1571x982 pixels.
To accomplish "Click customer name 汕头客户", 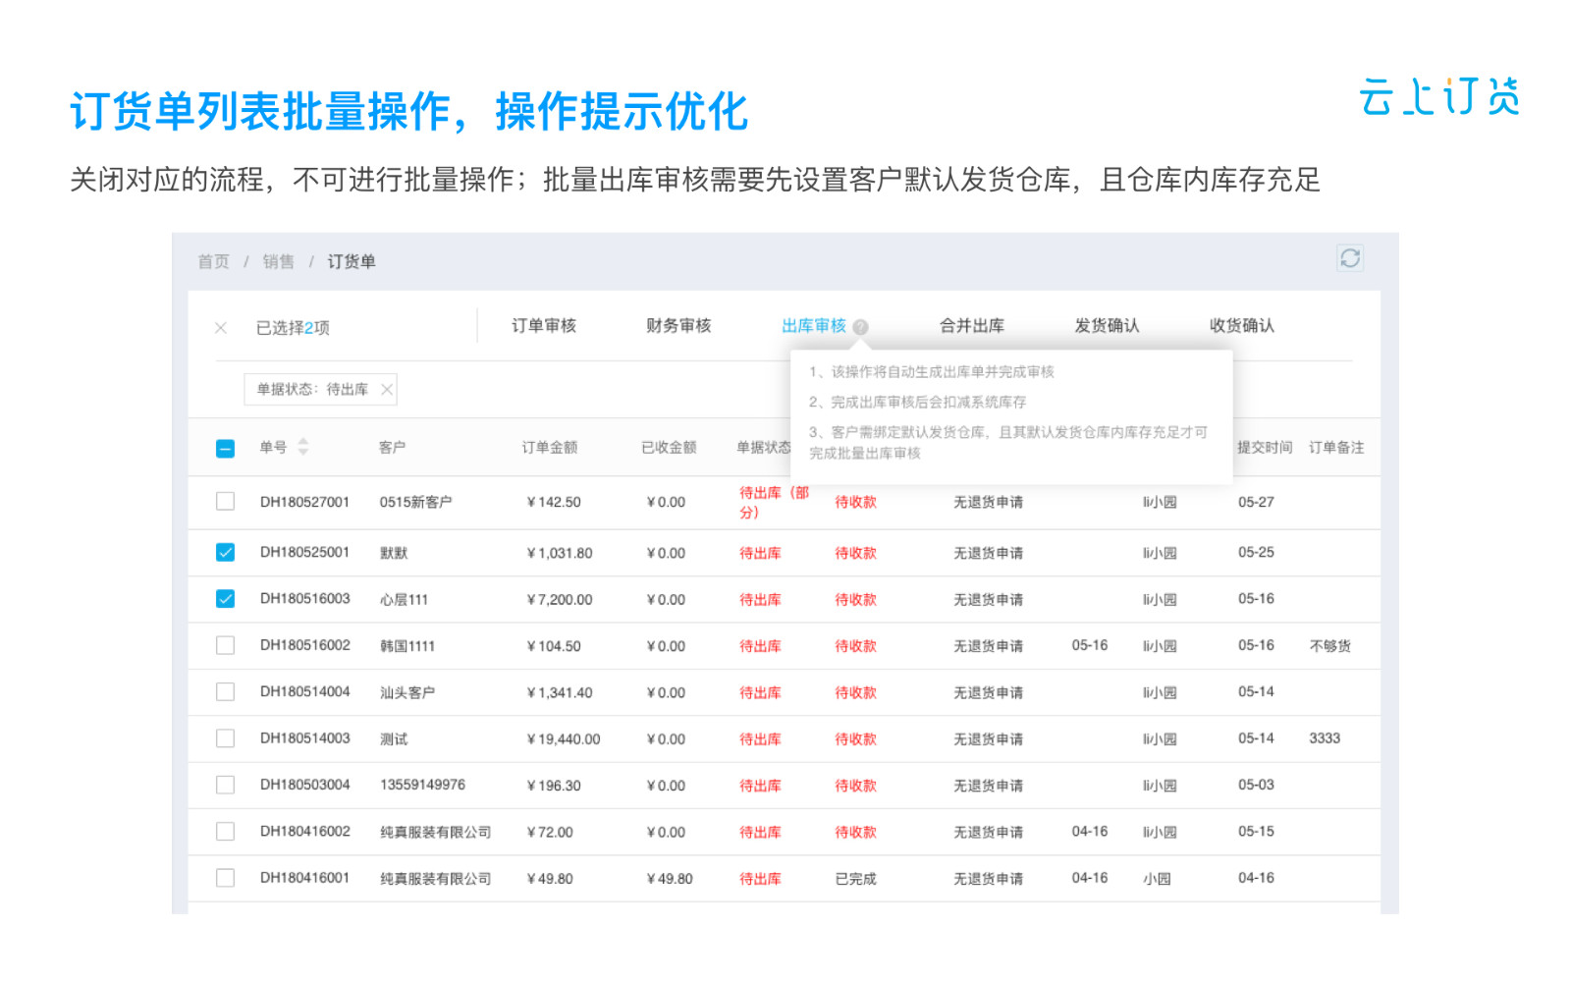I will click(x=407, y=692).
